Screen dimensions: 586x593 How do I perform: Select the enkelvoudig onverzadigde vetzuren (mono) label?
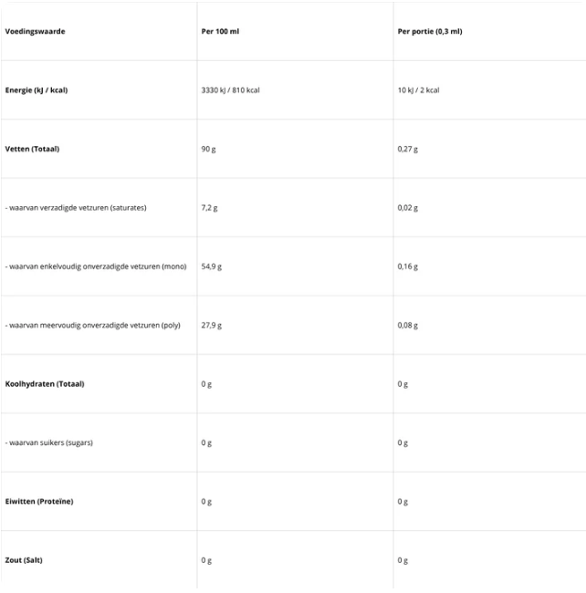(96, 266)
